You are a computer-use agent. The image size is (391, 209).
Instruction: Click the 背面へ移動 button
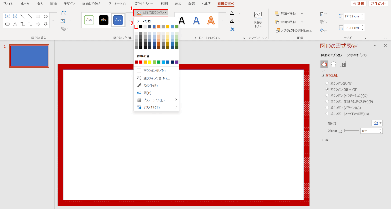tap(285, 22)
